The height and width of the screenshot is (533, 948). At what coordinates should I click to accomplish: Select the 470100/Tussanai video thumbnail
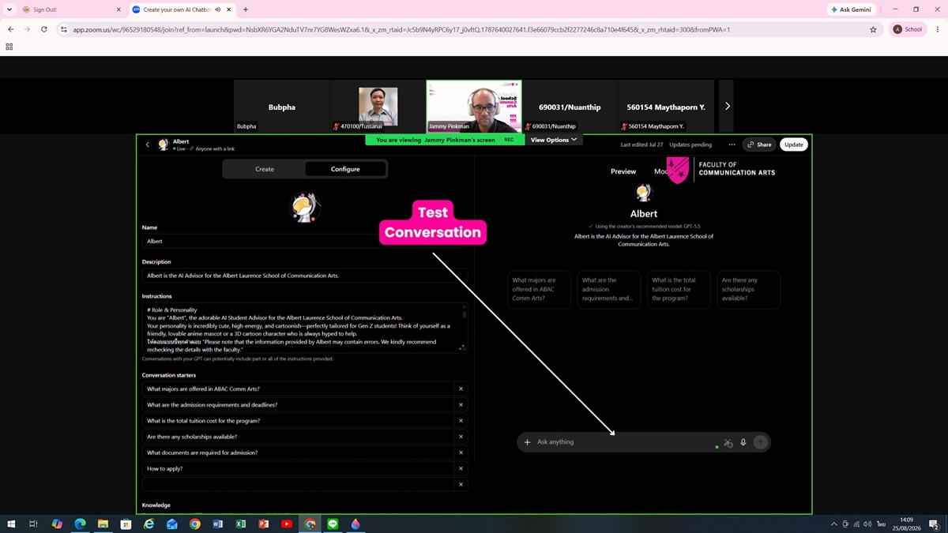click(x=378, y=106)
